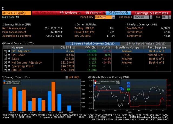This screenshot has height=124, width=173.
Task: Click the EPS Adjusted+ YoY value -21.0%
Action: tap(107, 51)
